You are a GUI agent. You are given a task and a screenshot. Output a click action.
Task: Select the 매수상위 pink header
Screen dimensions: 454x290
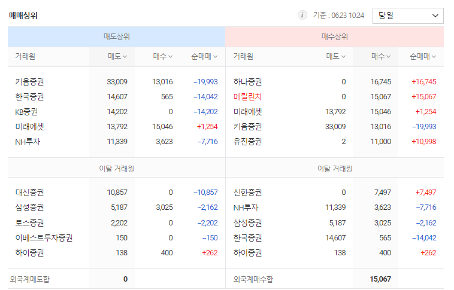(x=334, y=36)
